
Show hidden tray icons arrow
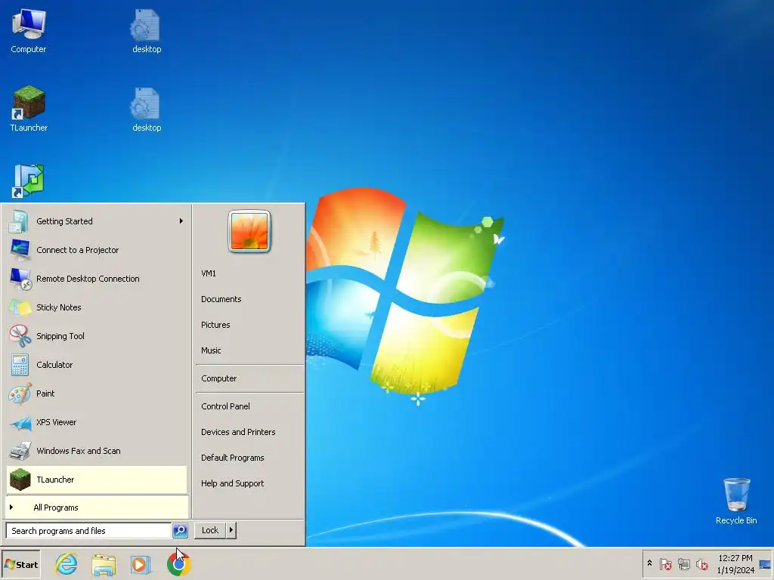[x=649, y=563]
